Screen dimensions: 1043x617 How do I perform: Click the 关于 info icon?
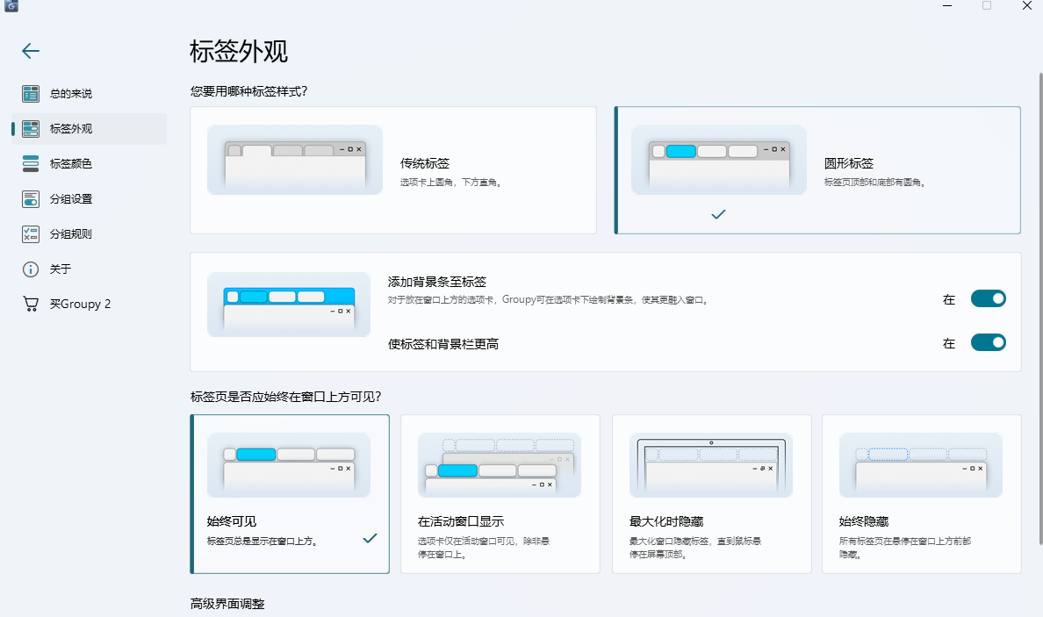point(31,269)
